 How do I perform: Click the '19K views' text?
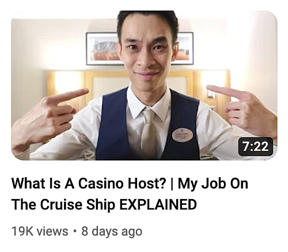coord(40,231)
